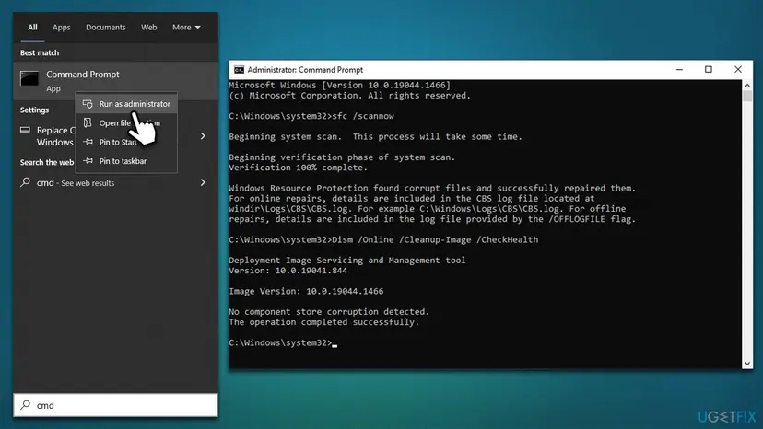Minimize the Command Prompt window

coord(679,70)
